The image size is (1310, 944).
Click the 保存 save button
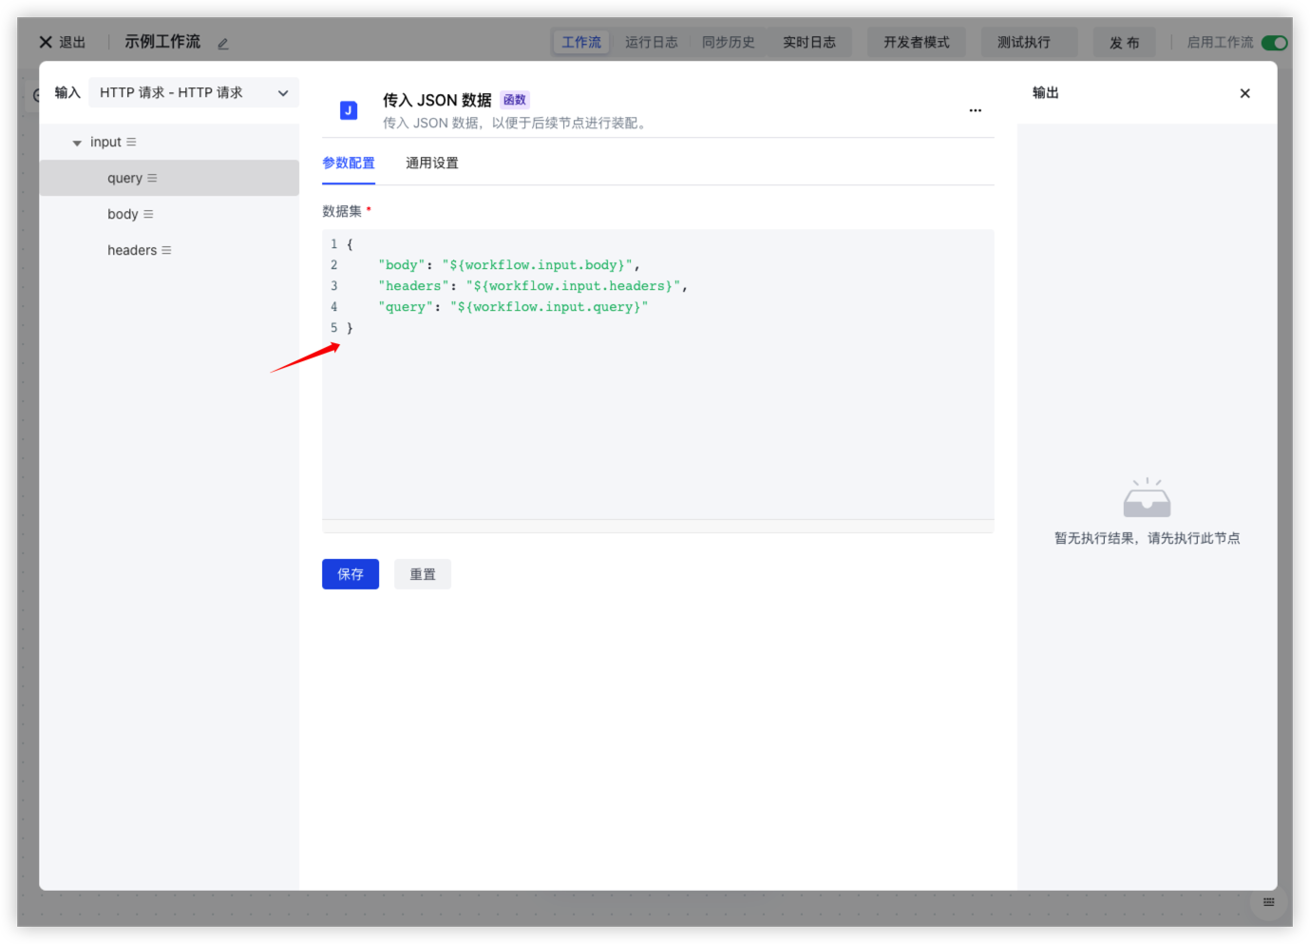(350, 574)
